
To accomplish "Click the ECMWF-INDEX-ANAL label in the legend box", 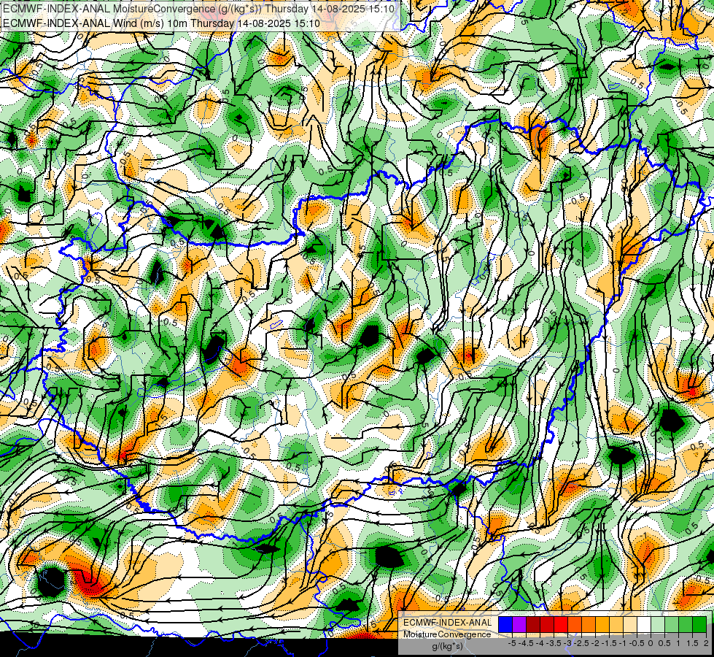I will tap(447, 623).
